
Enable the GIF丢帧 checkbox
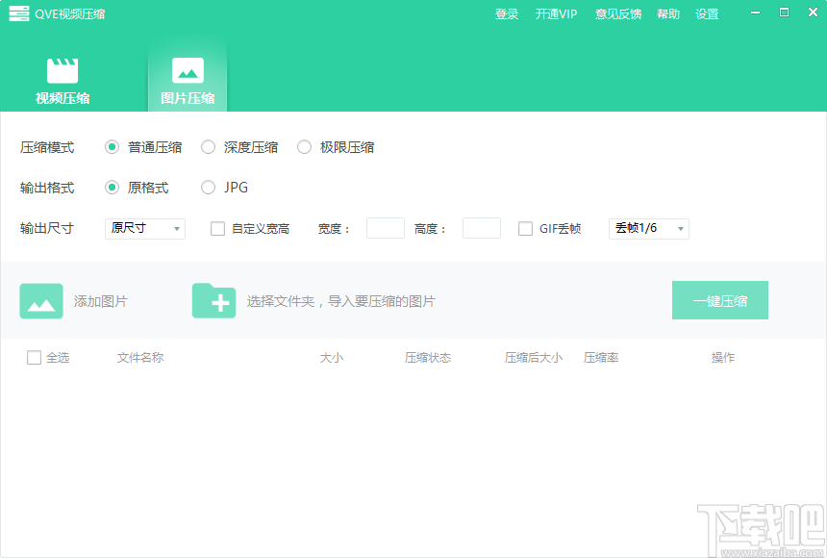pyautogui.click(x=525, y=228)
